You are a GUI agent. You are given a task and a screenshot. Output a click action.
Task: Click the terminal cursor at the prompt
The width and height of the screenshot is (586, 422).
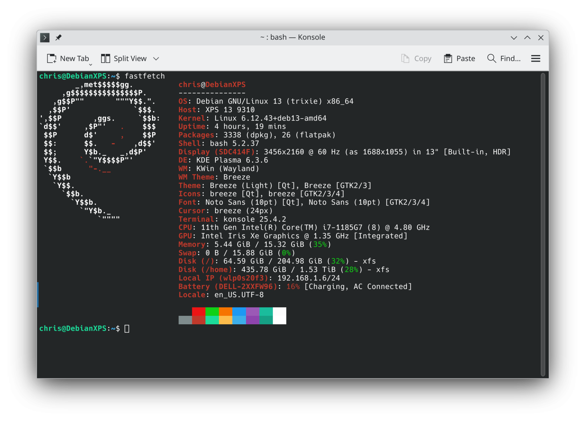(127, 329)
